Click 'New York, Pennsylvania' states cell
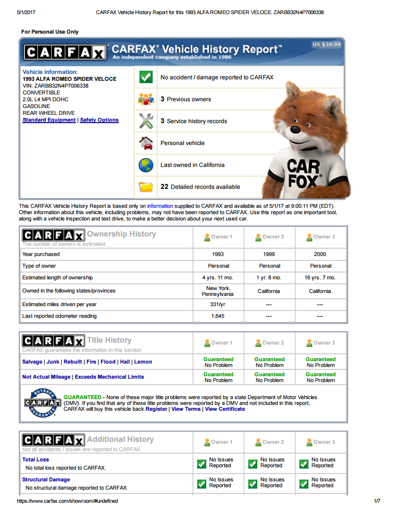This screenshot has width=396, height=512. 218,291
